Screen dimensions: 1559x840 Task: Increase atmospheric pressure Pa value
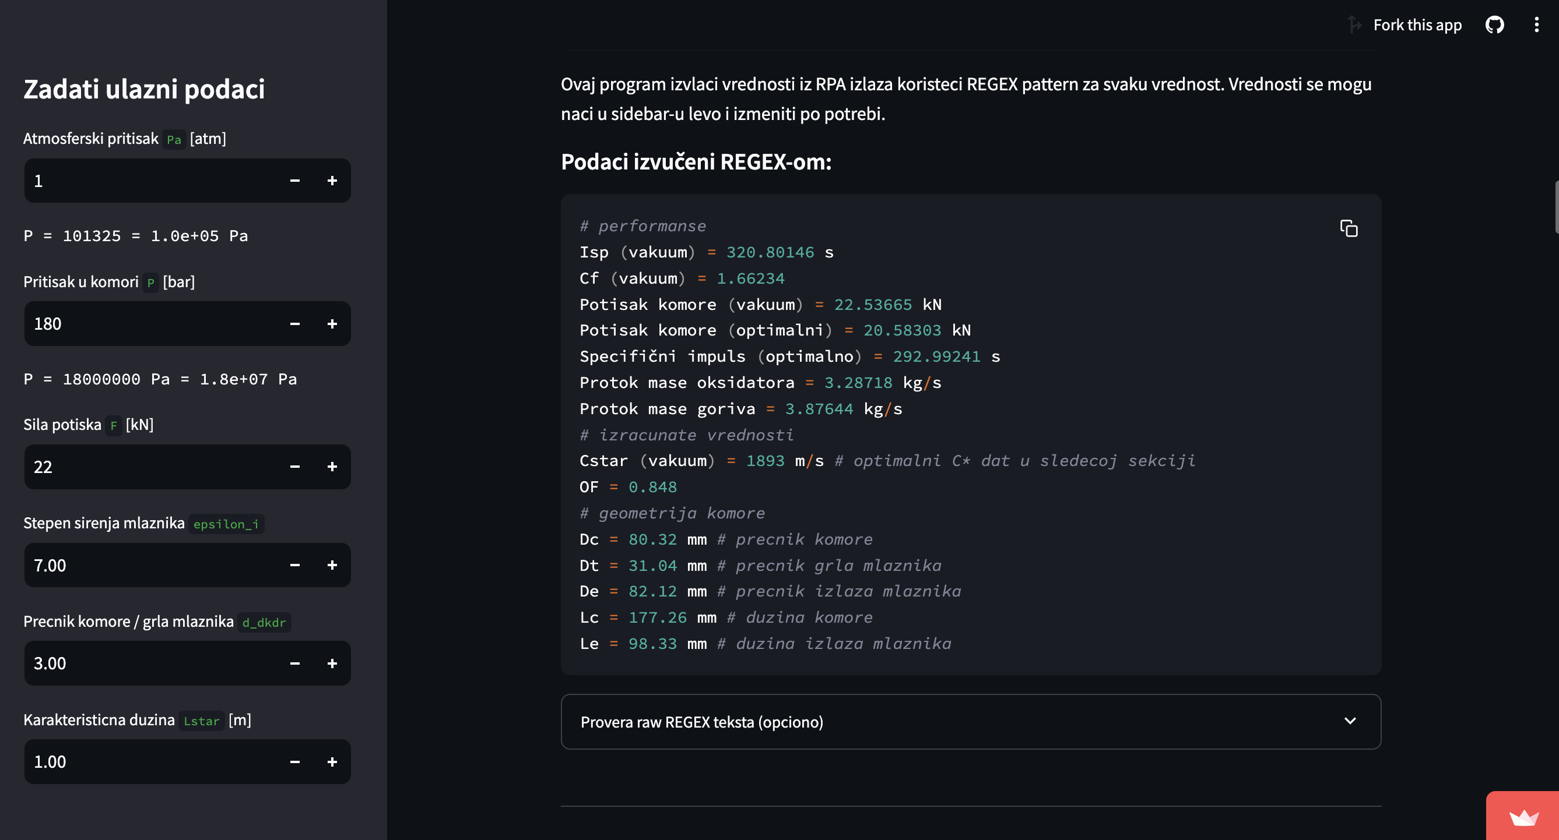coord(332,181)
